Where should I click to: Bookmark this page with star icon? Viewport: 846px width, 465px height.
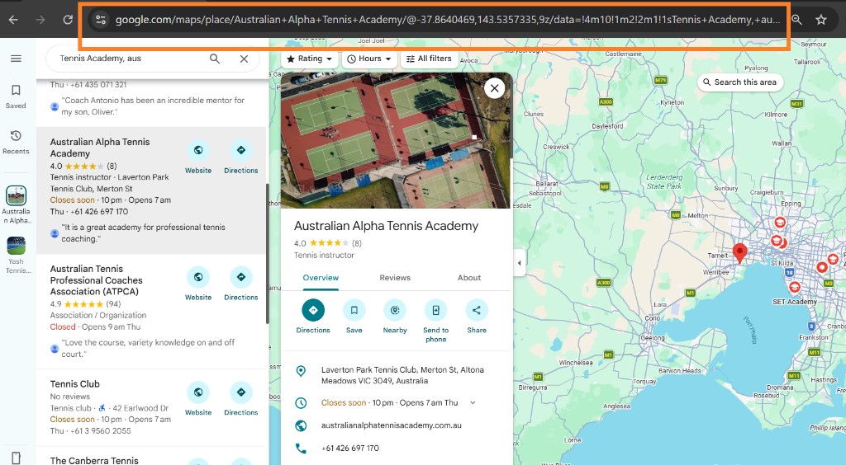821,20
